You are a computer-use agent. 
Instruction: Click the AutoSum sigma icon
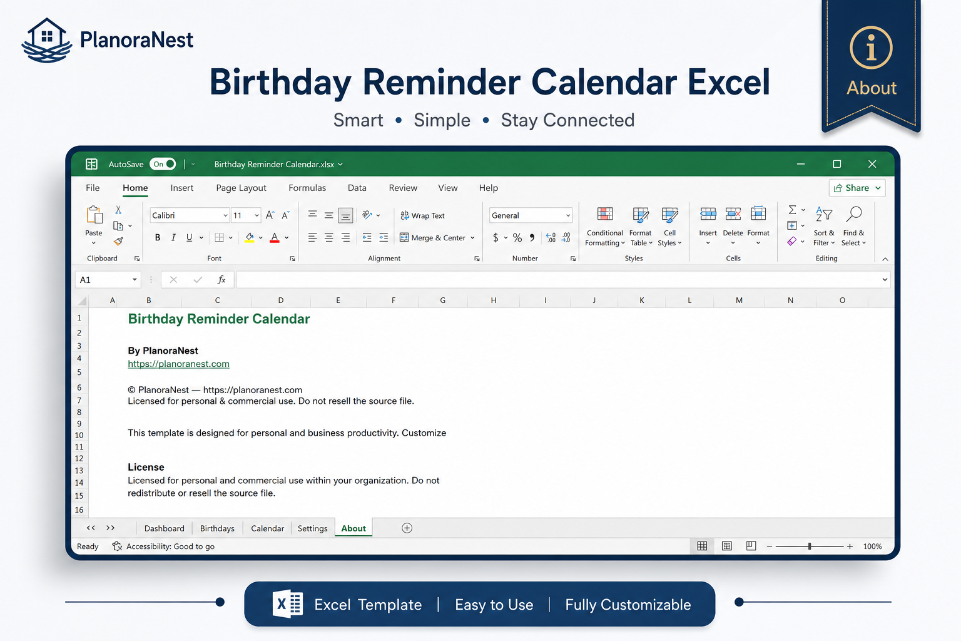tap(792, 210)
